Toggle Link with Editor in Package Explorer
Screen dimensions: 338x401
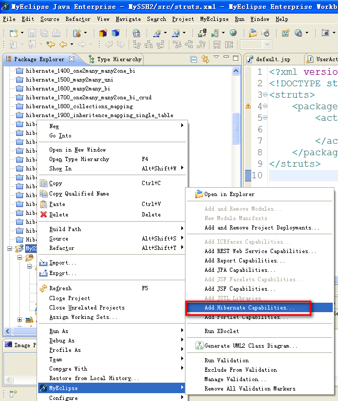pos(205,59)
